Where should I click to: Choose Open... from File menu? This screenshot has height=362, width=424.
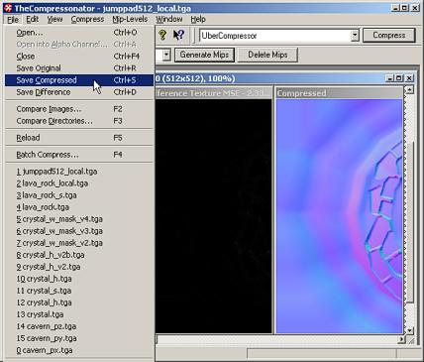coord(79,33)
